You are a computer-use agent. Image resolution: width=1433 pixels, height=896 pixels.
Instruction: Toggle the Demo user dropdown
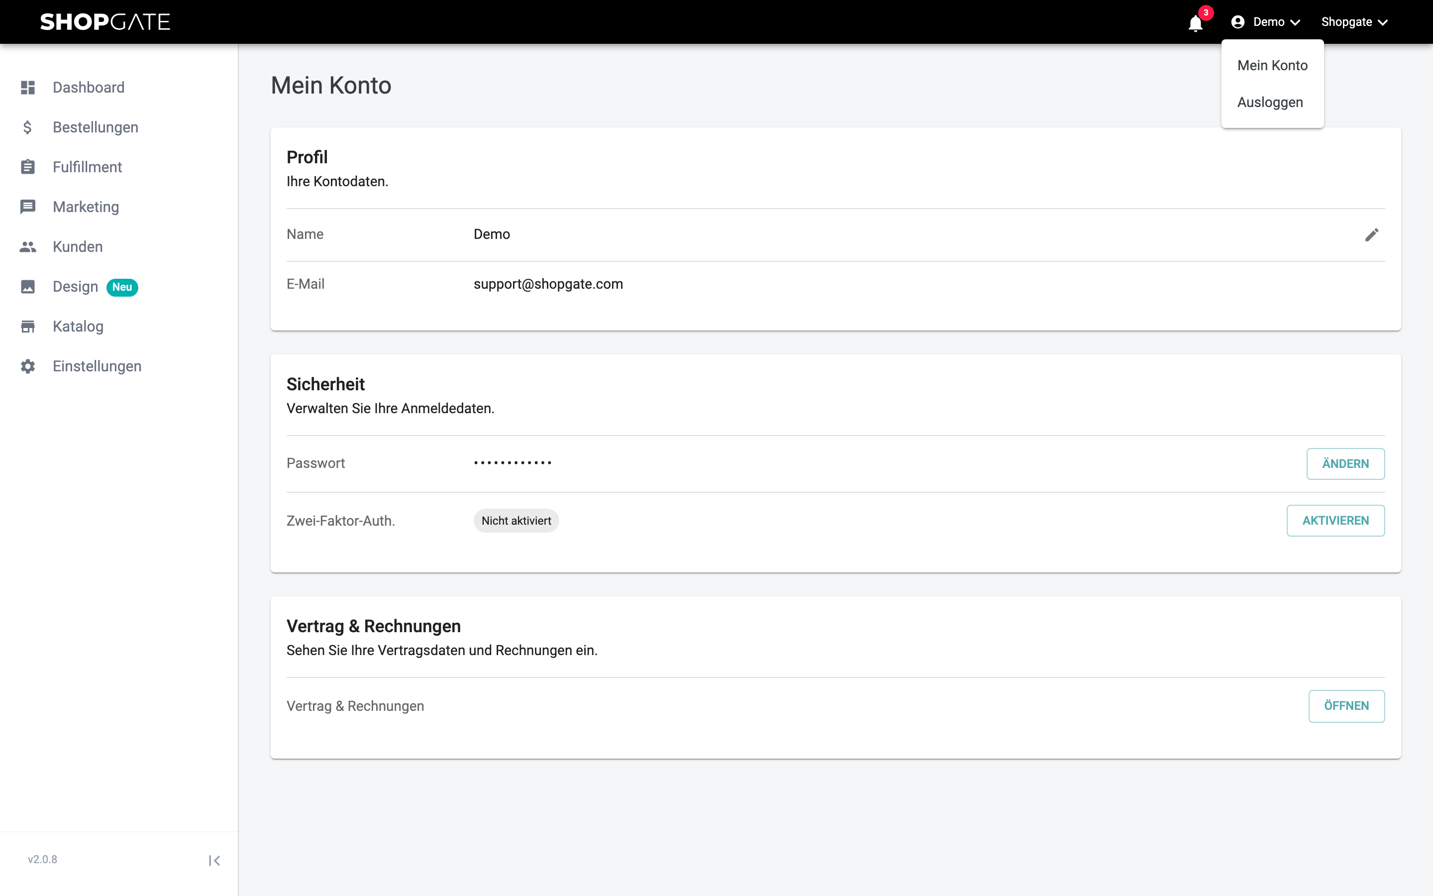(x=1265, y=22)
